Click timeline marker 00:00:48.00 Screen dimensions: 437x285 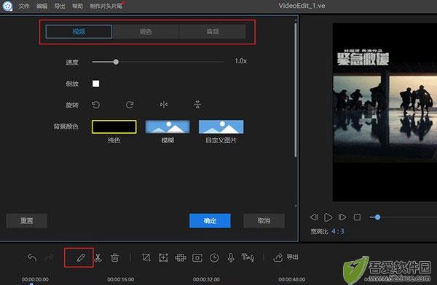coord(292,279)
